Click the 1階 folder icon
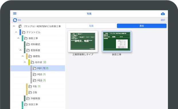178x109 pixels. (30, 86)
